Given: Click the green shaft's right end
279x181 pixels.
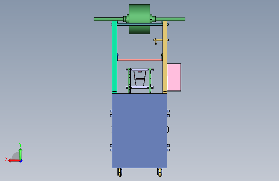Looking at the screenshot, I should point(171,19).
